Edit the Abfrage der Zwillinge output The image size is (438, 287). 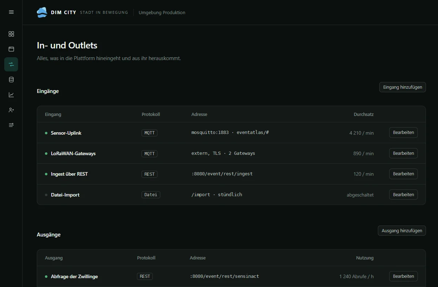click(x=403, y=276)
